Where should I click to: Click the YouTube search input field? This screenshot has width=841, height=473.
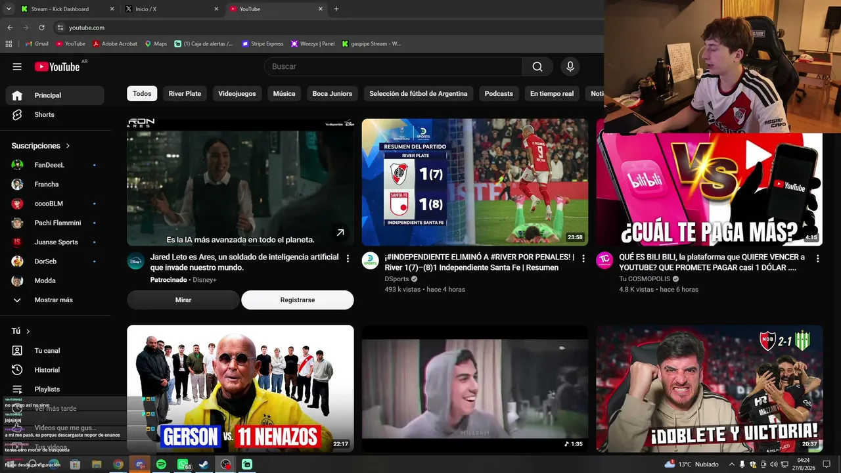(x=393, y=66)
